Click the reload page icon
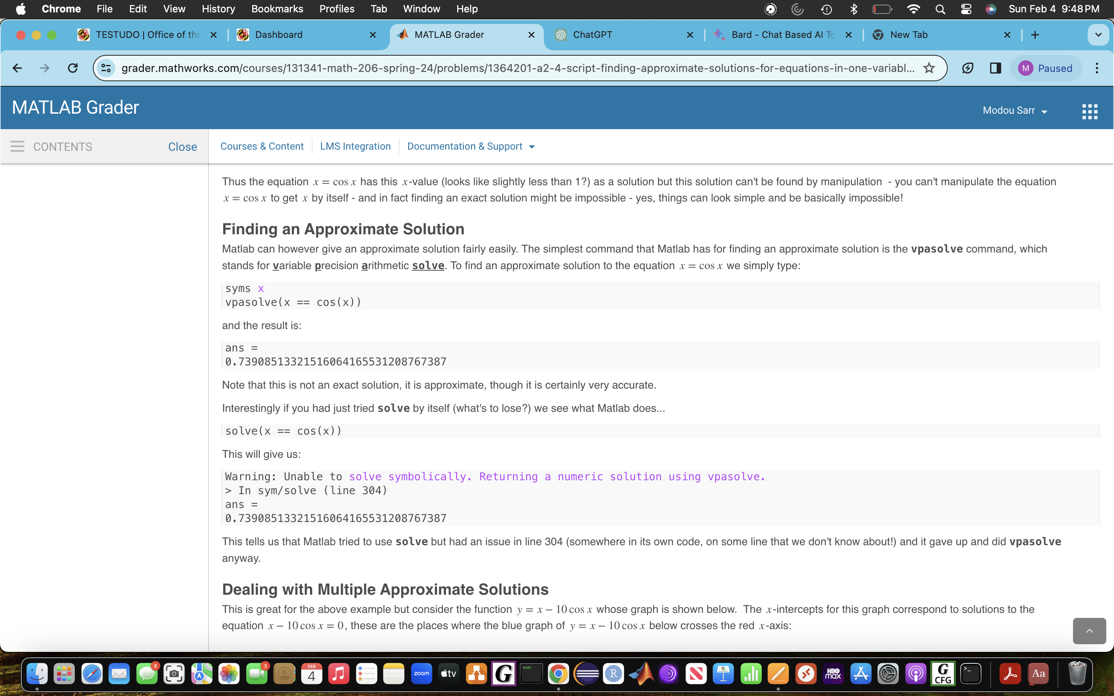The width and height of the screenshot is (1114, 696). (73, 68)
